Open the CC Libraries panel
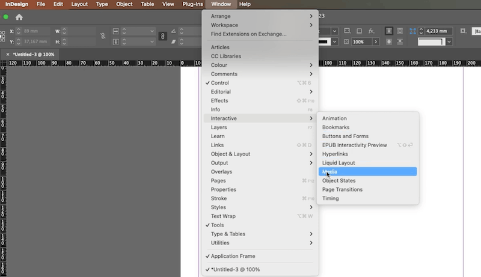Viewport: 481px width, 277px height. tap(260, 56)
